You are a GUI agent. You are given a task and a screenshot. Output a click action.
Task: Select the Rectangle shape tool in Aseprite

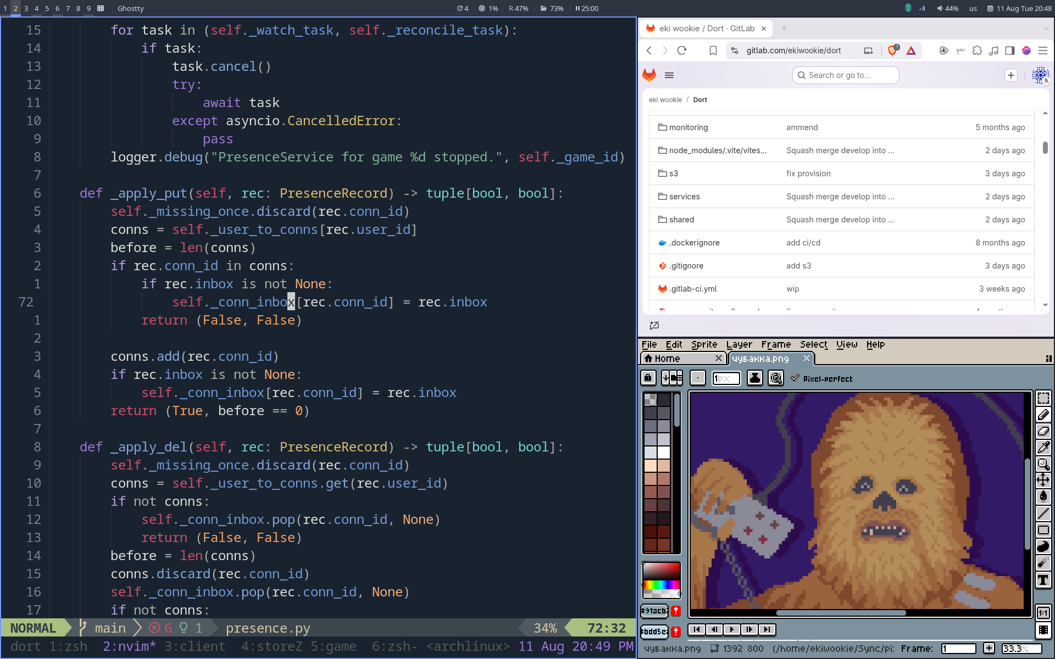click(x=1043, y=530)
